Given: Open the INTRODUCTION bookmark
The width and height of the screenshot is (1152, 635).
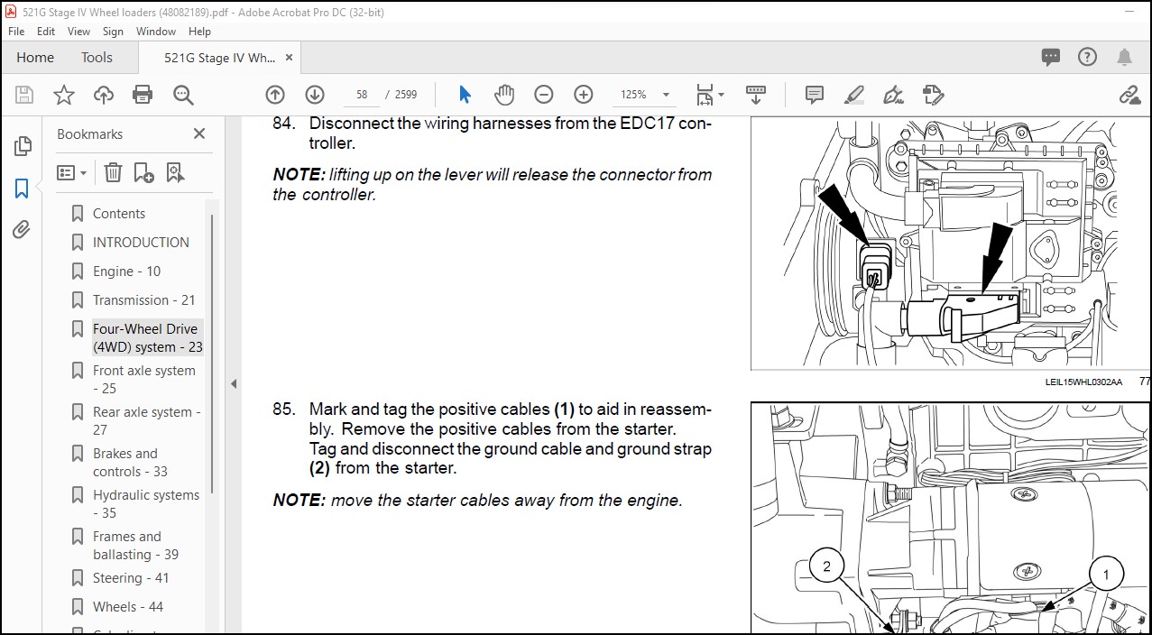Looking at the screenshot, I should click(141, 243).
